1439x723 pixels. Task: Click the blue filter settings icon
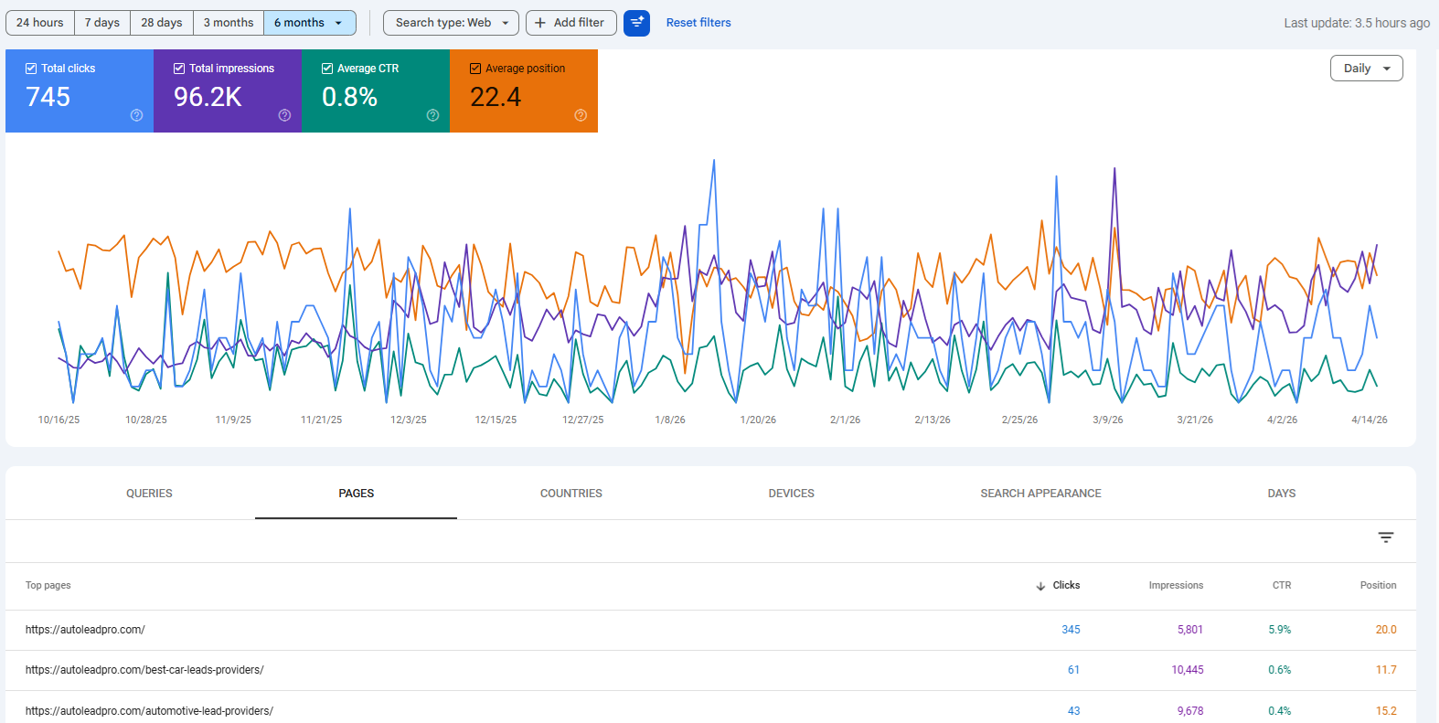tap(636, 23)
